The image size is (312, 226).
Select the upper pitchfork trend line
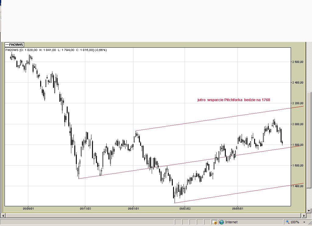coord(219,118)
